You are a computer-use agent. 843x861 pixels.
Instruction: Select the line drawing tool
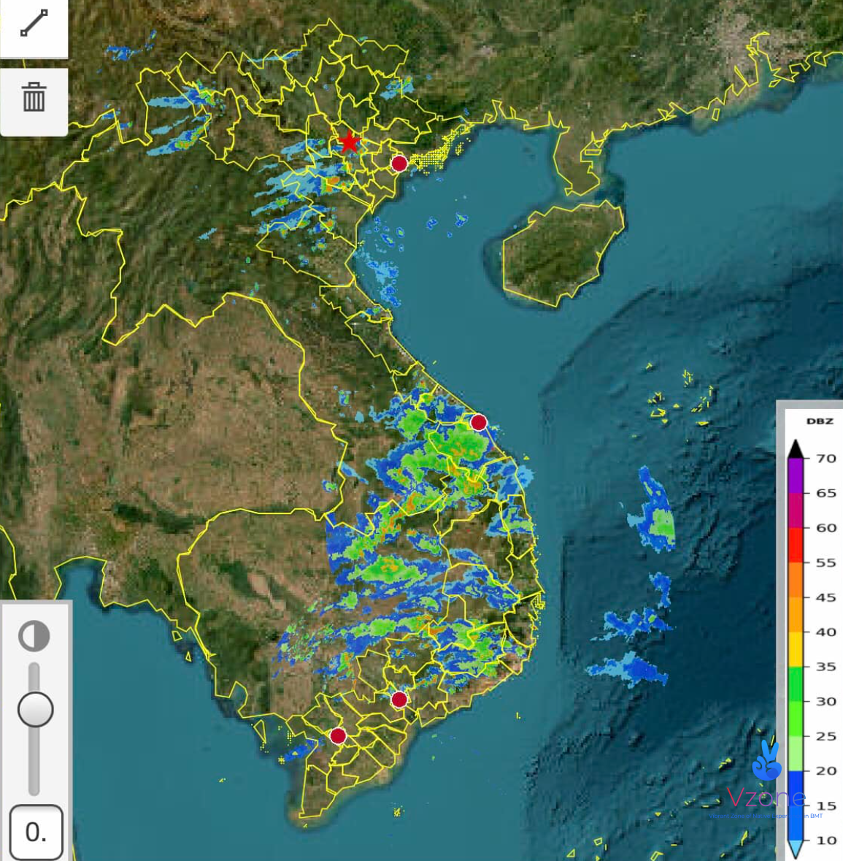(x=34, y=23)
